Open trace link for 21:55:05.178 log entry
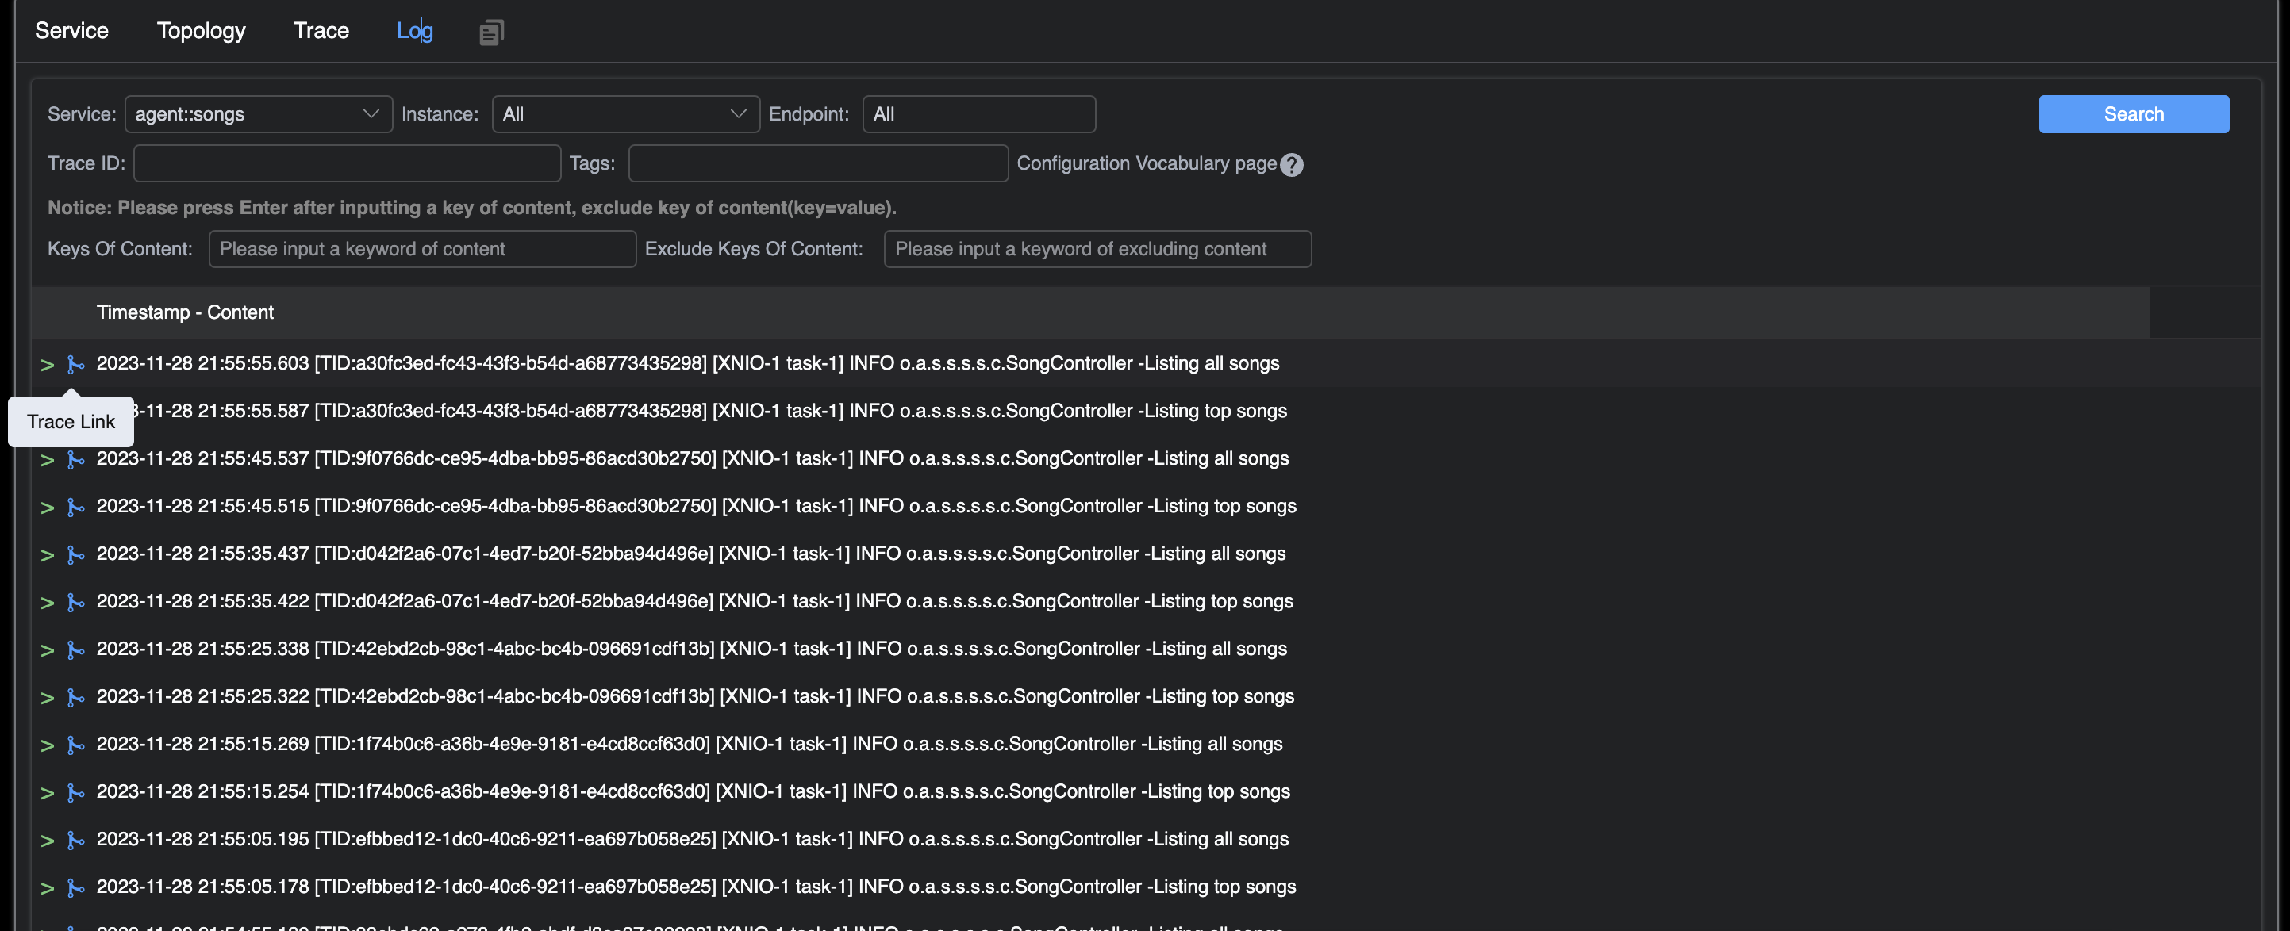Screen dimensions: 2290x931 75,887
